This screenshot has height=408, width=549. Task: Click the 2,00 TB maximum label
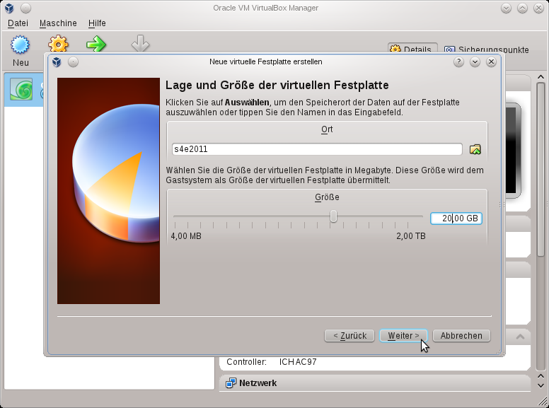411,236
